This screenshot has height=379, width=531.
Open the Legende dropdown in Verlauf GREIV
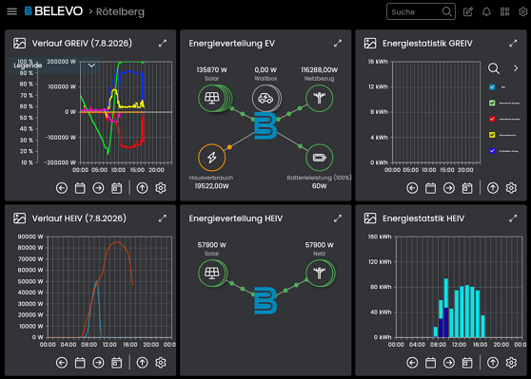click(54, 66)
